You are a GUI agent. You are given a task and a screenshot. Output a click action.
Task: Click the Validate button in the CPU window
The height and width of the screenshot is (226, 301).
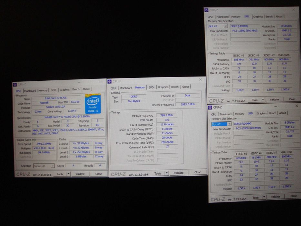80,174
